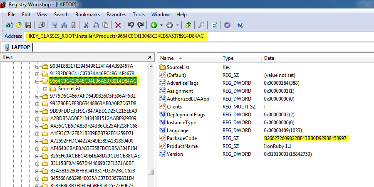Image resolution: width=374 pixels, height=187 pixels.
Task: Click the connect network registry icon
Action: [x=64, y=25]
